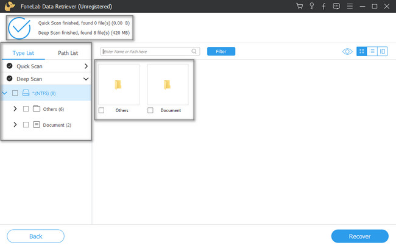Click the Recover button

(359, 236)
